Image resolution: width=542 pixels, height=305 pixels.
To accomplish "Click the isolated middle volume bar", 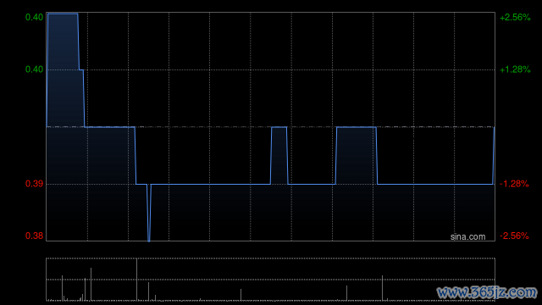I will [241, 295].
